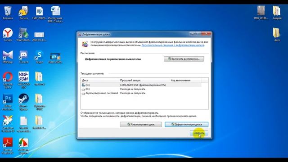Select the WWVideoR shortcut icon

pos(23,35)
